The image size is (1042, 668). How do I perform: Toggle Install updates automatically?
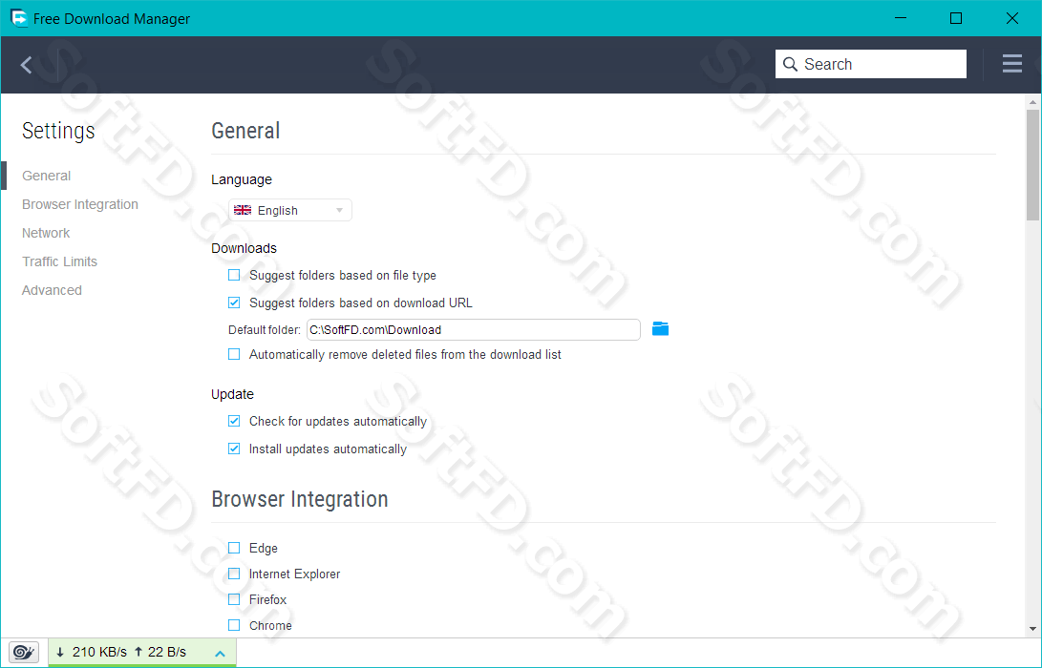[x=234, y=449]
